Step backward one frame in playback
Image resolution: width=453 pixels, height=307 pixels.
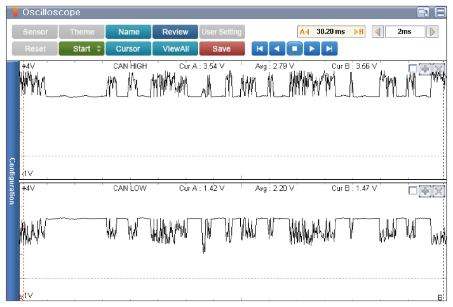[276, 49]
